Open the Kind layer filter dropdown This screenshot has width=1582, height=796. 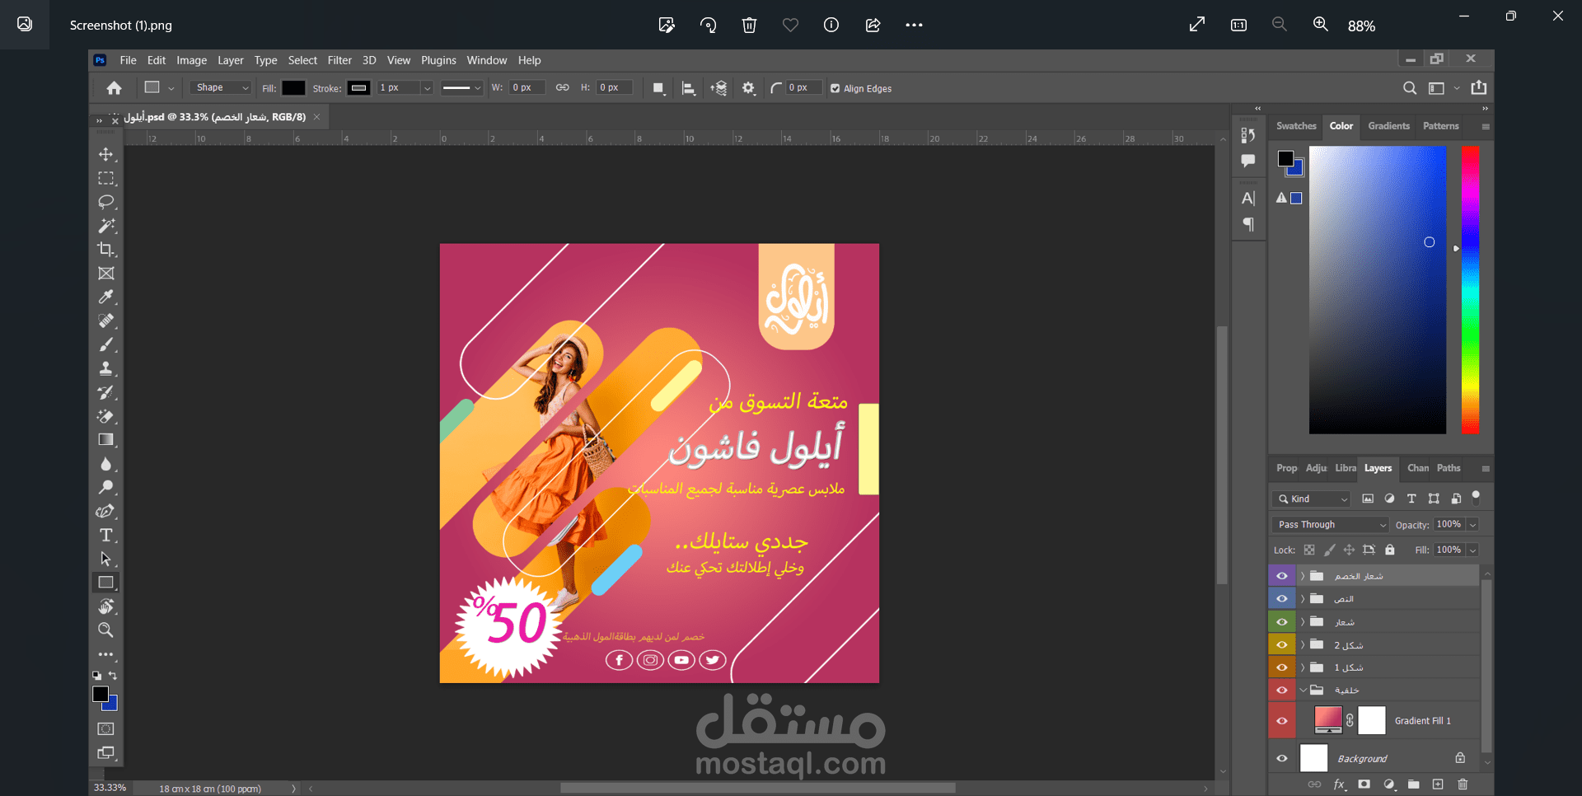pyautogui.click(x=1313, y=499)
